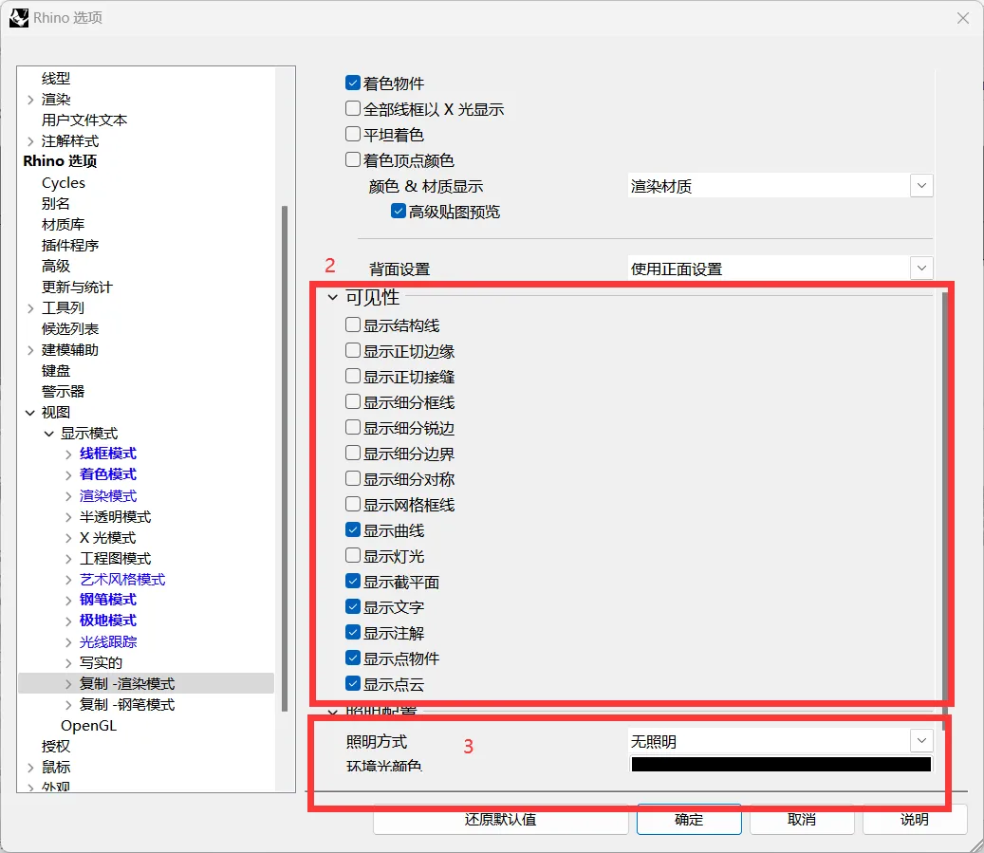This screenshot has width=984, height=853.
Task: Collapse the 显示模式 tree node
Action: click(49, 434)
